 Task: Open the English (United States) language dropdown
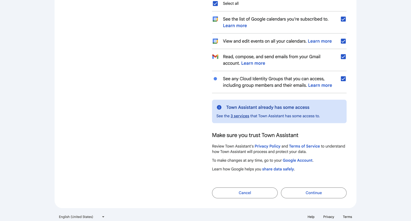point(82,217)
